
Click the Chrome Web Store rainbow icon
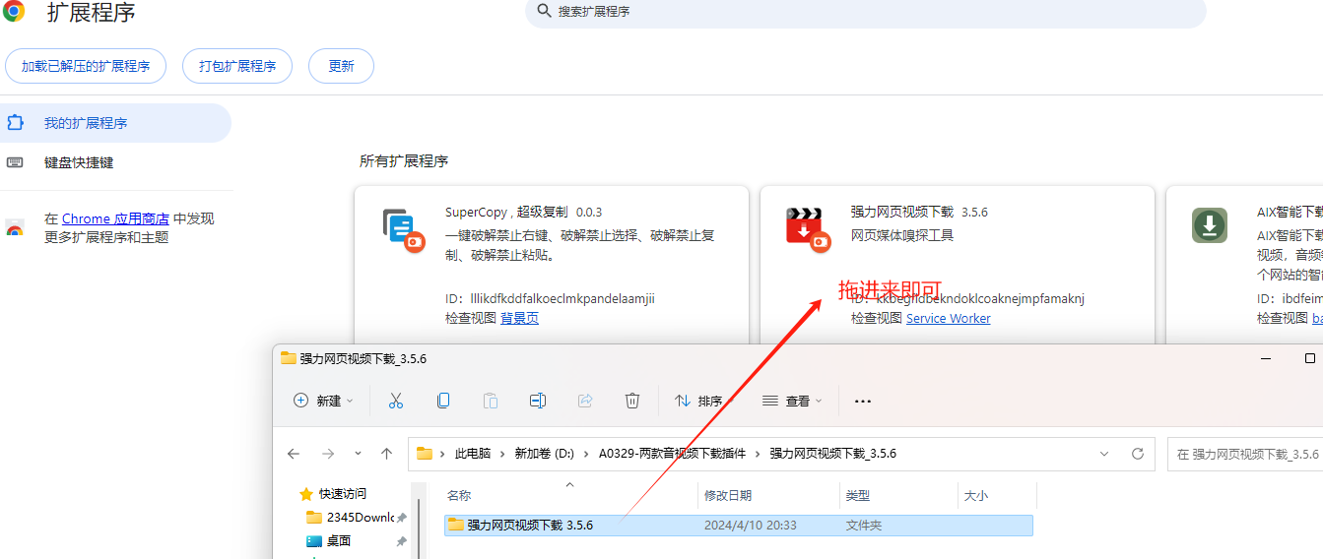[x=15, y=228]
